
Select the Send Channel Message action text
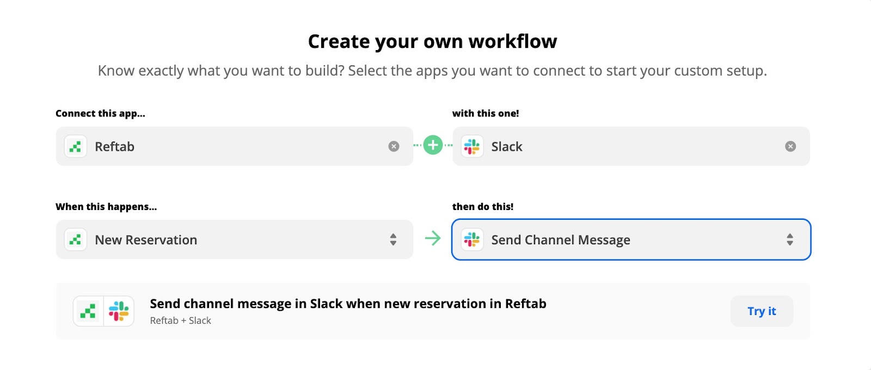(561, 240)
